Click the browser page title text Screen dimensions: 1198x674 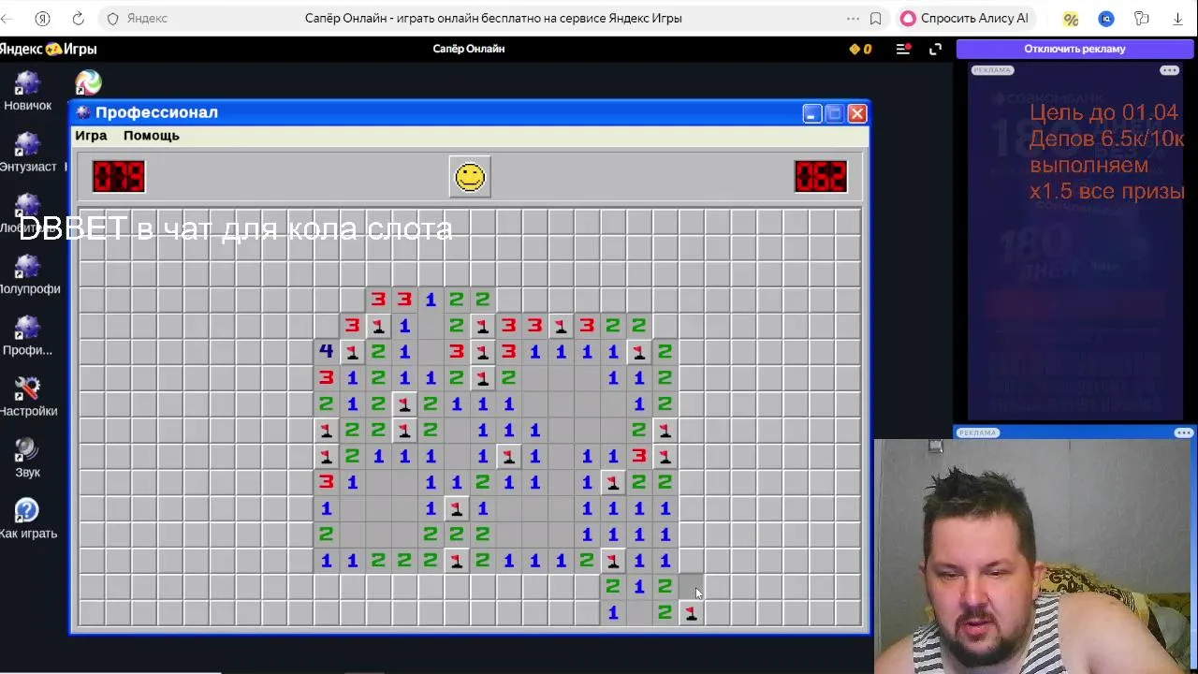(x=493, y=19)
